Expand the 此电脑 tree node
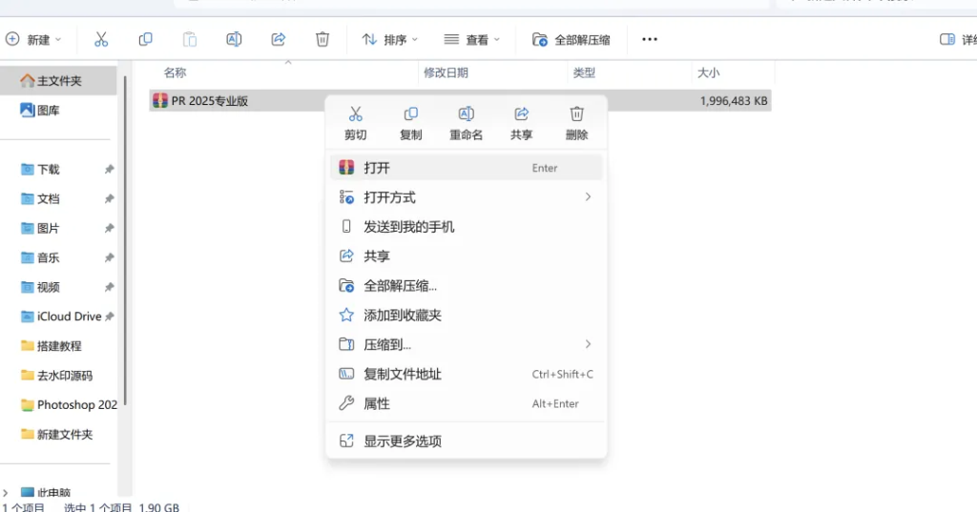This screenshot has height=512, width=977. click(6, 493)
